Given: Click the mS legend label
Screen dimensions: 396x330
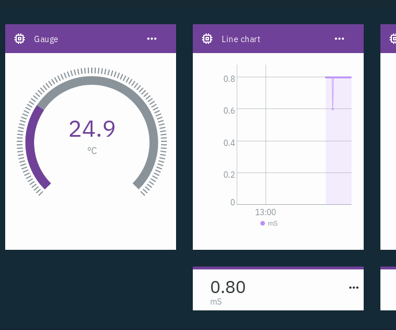Looking at the screenshot, I should click(x=272, y=223).
